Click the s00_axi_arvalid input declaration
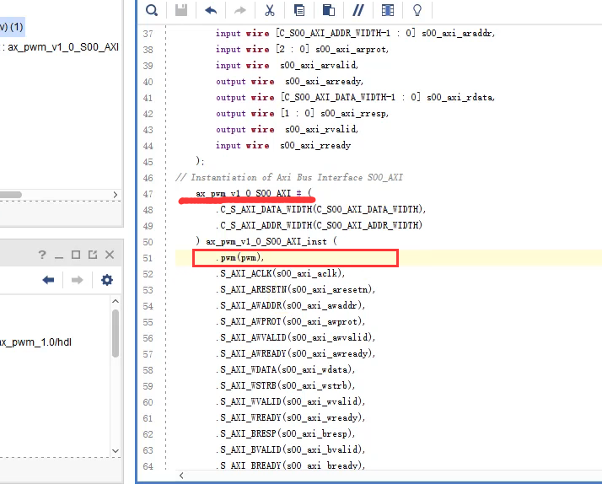Screen dimensions: 602x484 coord(288,66)
